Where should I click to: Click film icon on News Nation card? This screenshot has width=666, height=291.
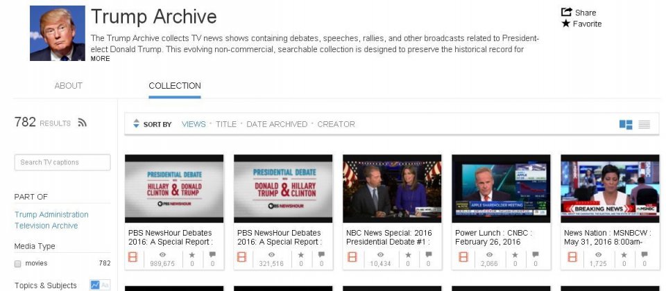[x=572, y=256]
